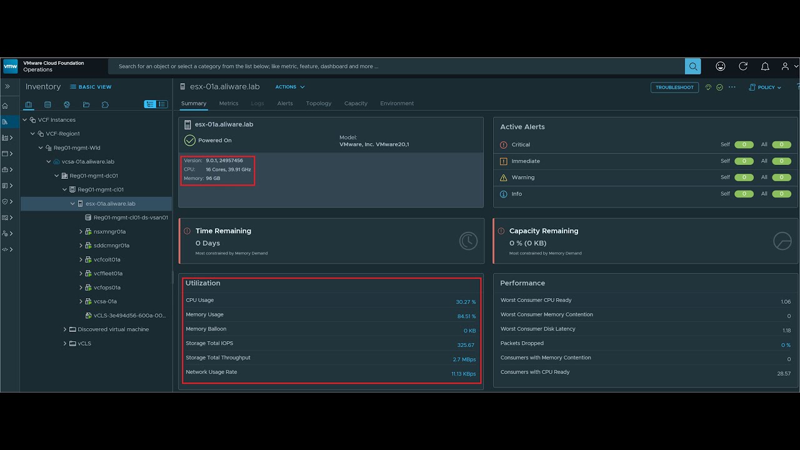Open the POLICY dropdown
The height and width of the screenshot is (450, 800).
(x=766, y=87)
